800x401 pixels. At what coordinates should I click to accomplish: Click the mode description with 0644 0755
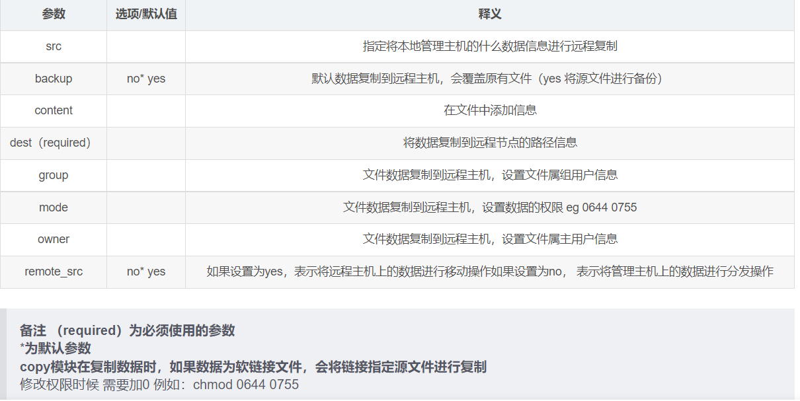pos(490,207)
